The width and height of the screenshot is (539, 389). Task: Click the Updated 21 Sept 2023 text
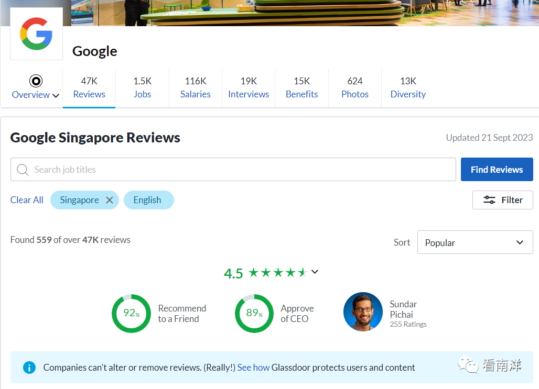point(489,138)
